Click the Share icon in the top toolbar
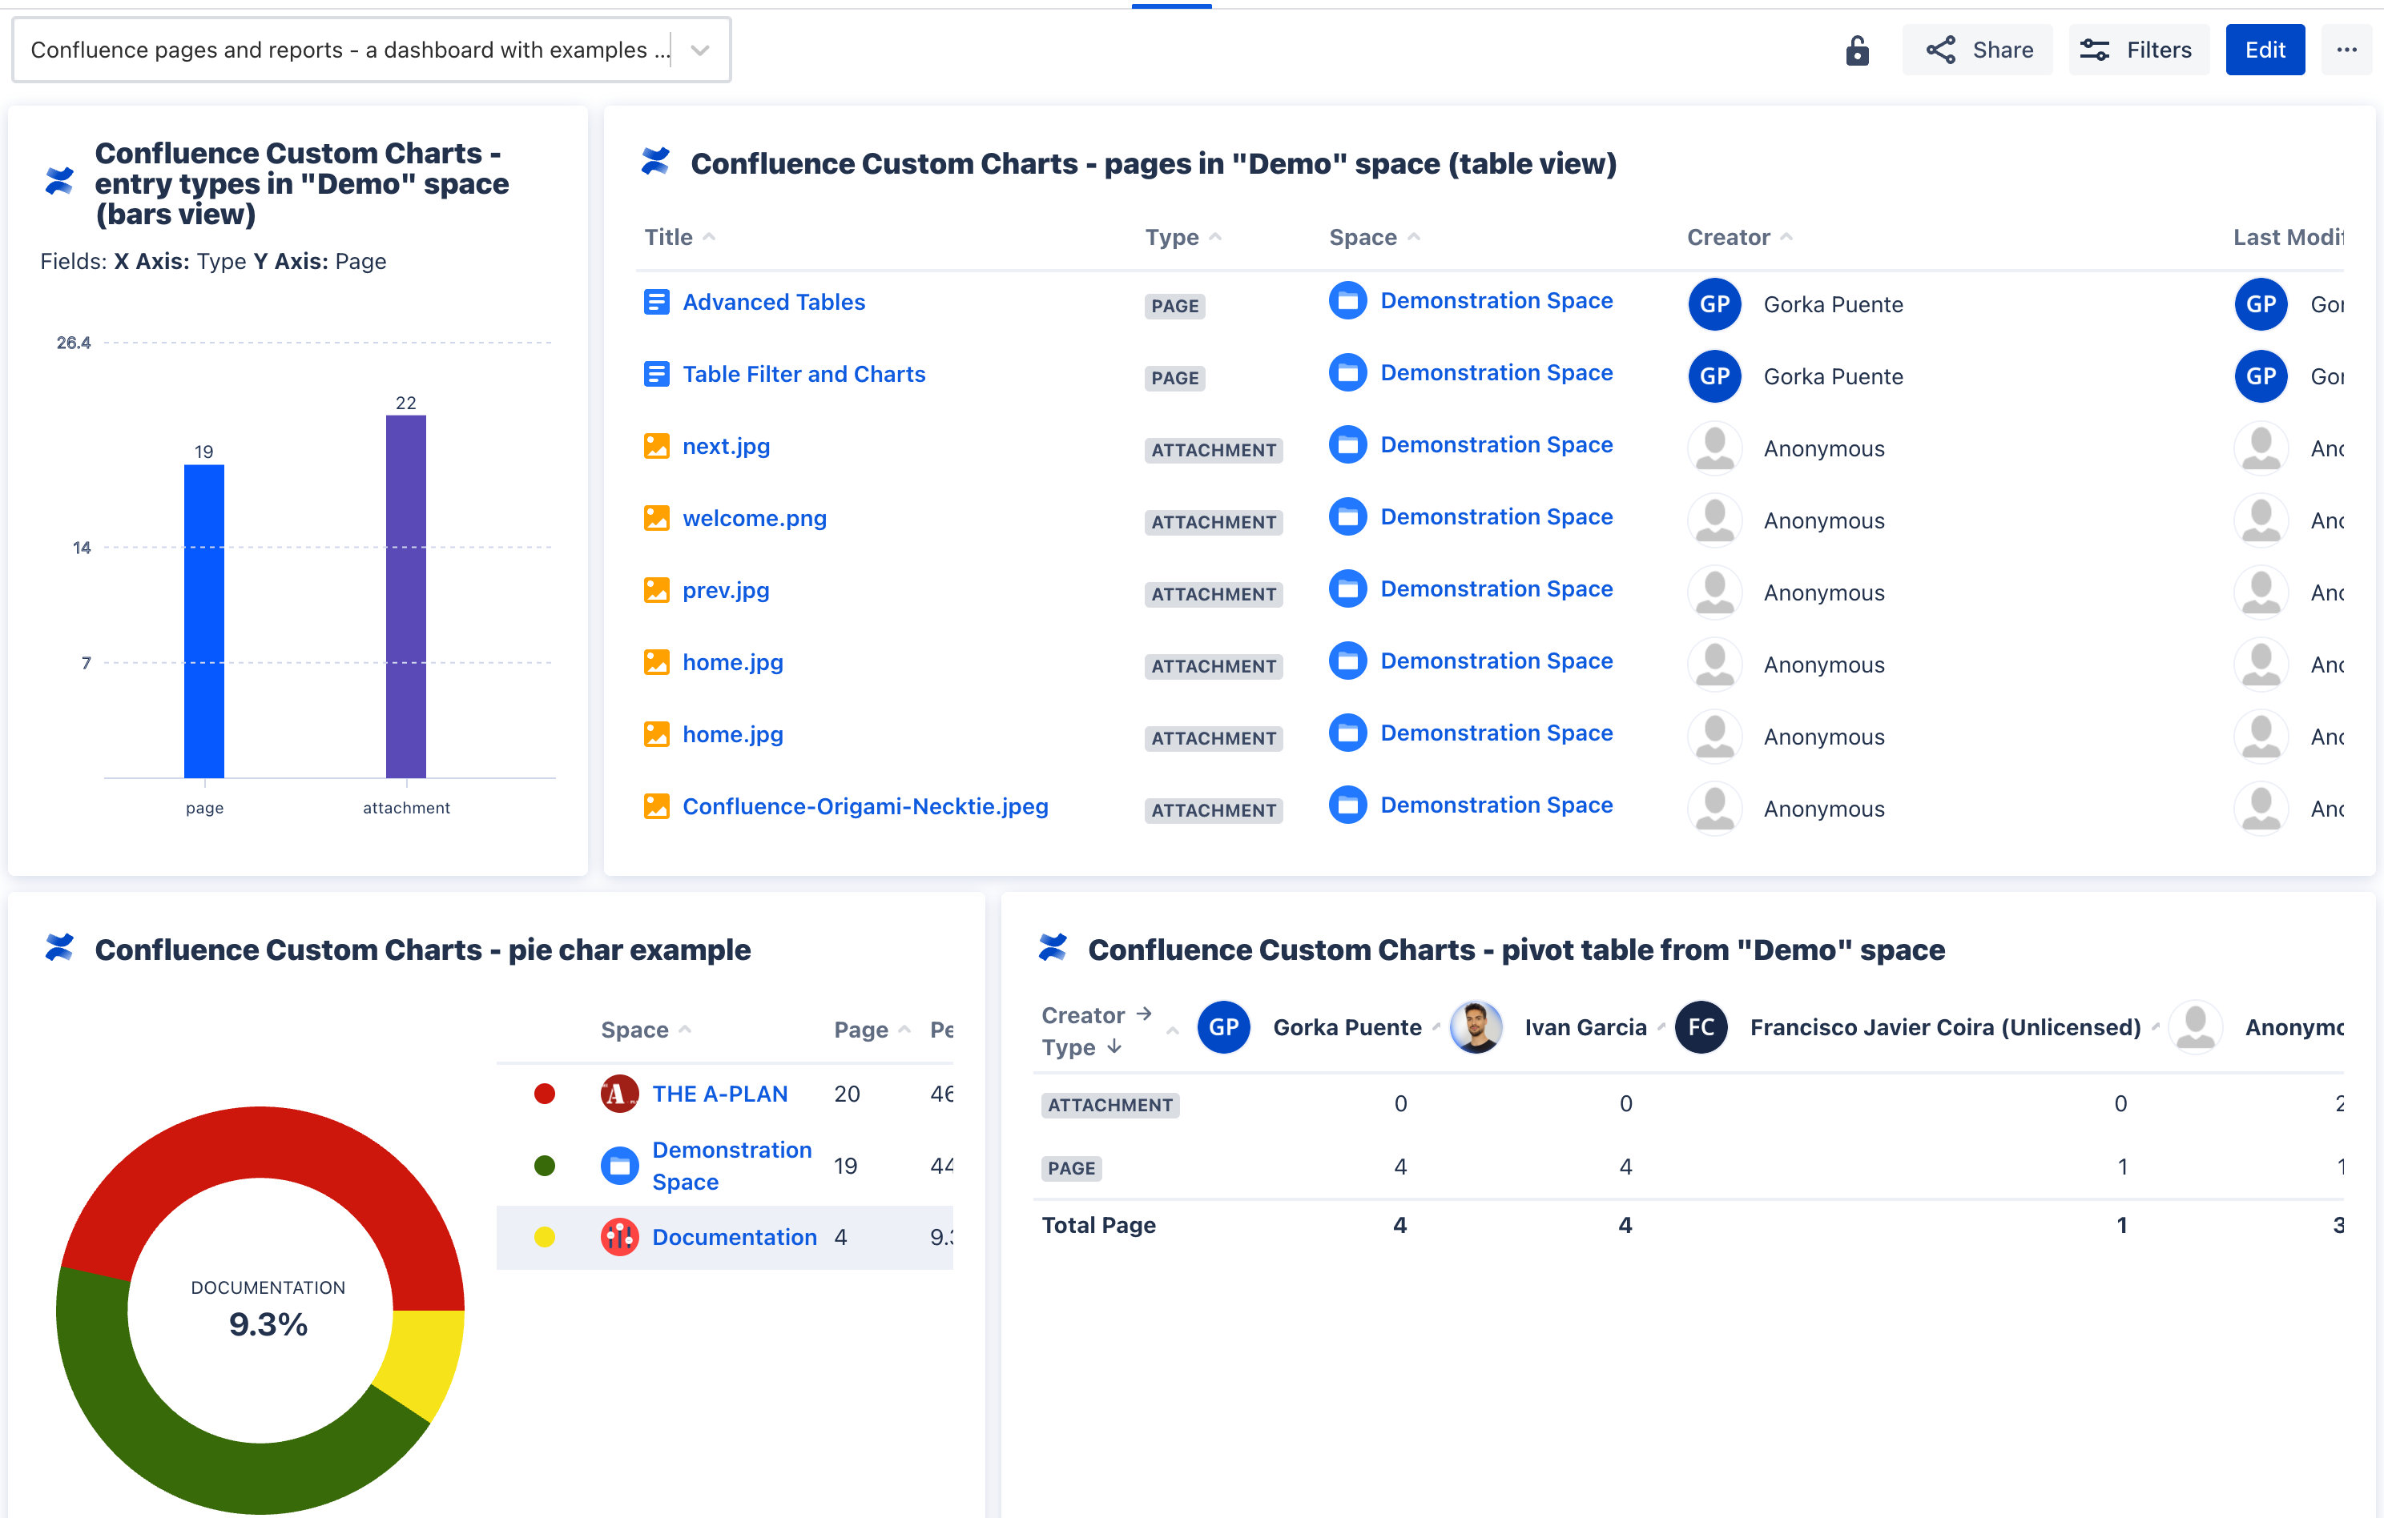 [1940, 49]
